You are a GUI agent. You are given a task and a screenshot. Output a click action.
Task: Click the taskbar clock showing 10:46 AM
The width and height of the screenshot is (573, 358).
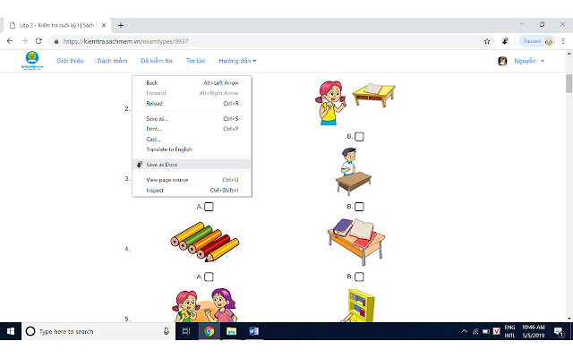click(534, 331)
